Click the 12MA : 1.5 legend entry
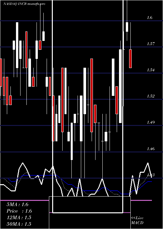The image size is (163, 229). tap(19, 218)
